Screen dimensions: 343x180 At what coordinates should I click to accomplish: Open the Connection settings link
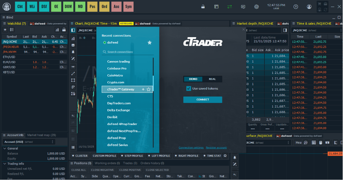(x=191, y=147)
